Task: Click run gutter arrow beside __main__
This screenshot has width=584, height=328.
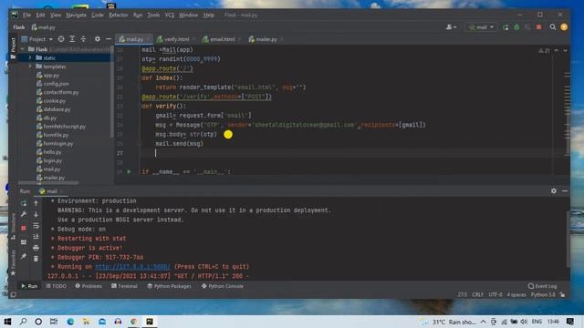Action: click(129, 172)
